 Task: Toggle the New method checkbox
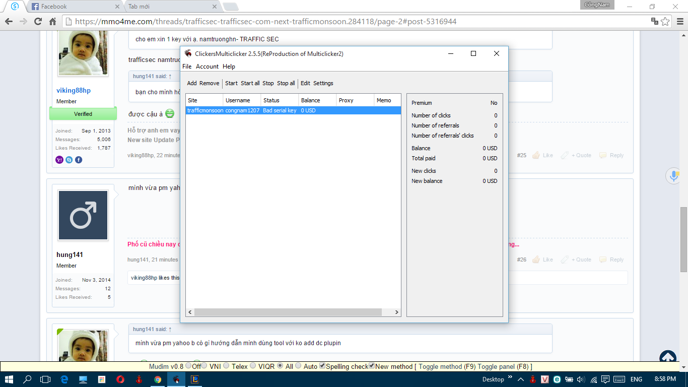(x=372, y=366)
